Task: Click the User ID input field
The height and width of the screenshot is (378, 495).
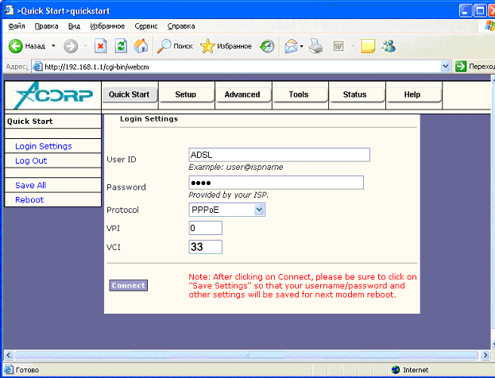Action: coord(279,155)
